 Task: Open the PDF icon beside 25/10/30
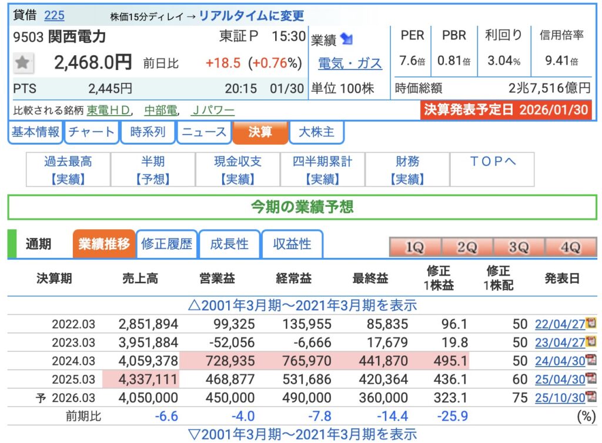pos(591,398)
